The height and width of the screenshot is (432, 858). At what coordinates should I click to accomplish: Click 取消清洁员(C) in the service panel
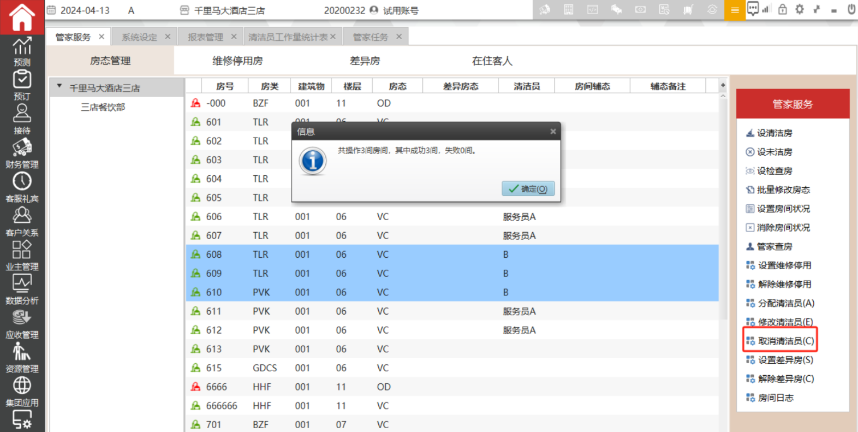coord(785,341)
